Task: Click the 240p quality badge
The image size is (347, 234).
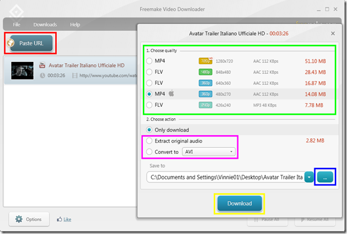Action: [x=205, y=105]
